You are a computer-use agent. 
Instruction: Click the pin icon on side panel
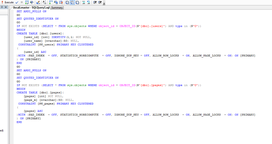coord(2,7)
